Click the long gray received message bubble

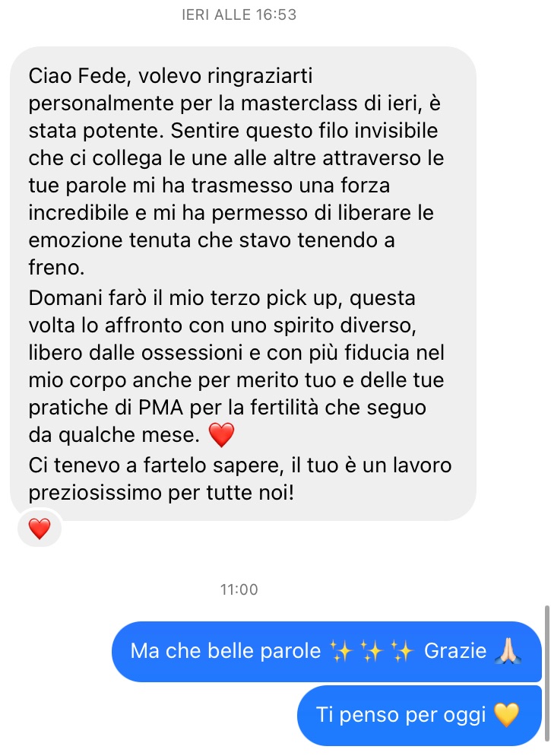pyautogui.click(x=243, y=284)
